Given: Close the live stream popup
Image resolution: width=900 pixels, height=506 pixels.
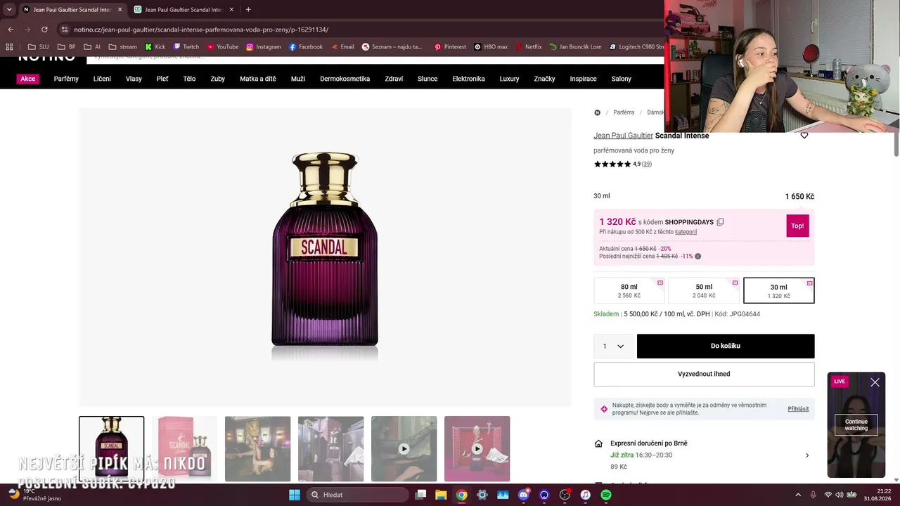Looking at the screenshot, I should point(875,382).
